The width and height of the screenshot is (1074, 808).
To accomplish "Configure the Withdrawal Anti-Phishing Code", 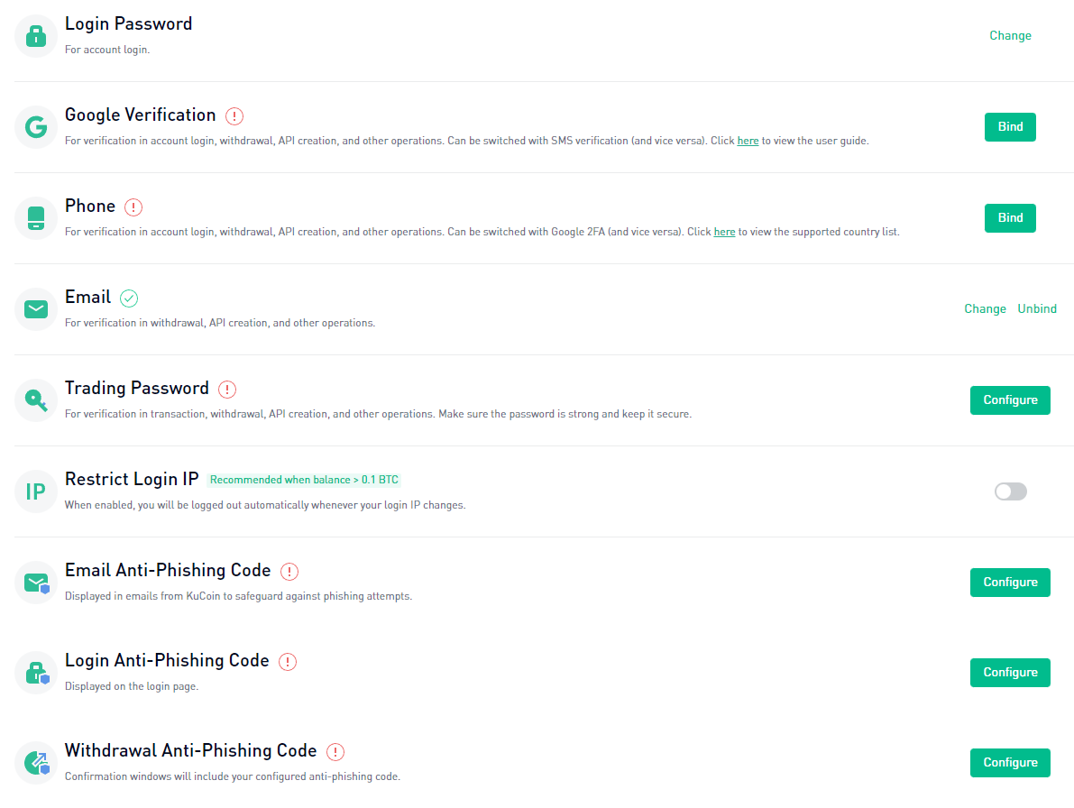I will [x=1010, y=763].
